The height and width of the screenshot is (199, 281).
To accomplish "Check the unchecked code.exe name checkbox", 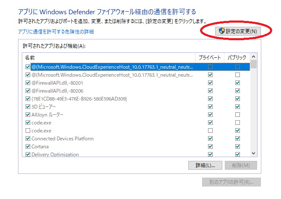I will [28, 130].
